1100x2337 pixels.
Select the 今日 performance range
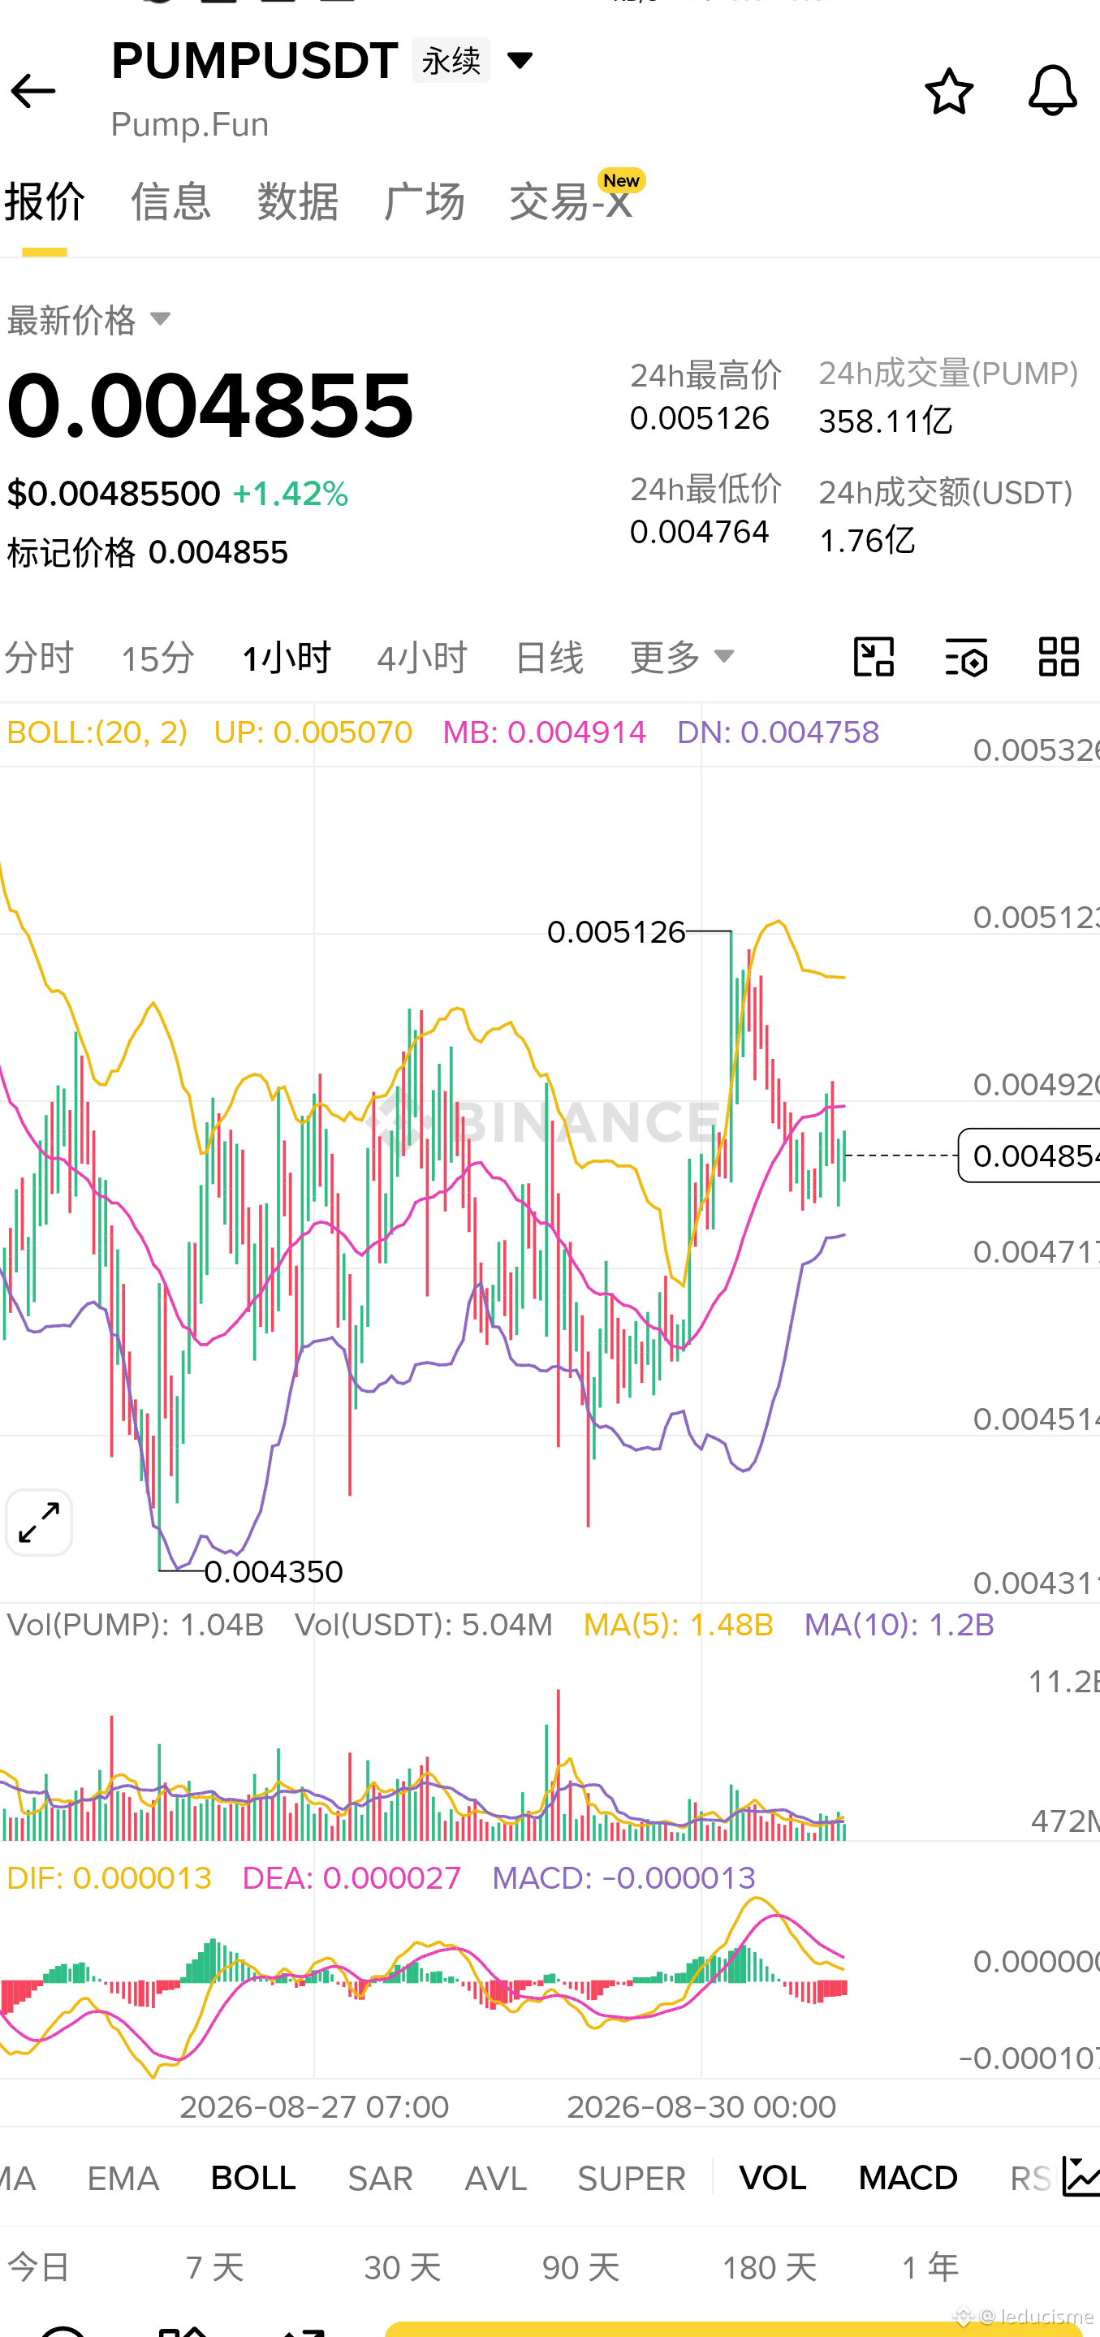(38, 2267)
